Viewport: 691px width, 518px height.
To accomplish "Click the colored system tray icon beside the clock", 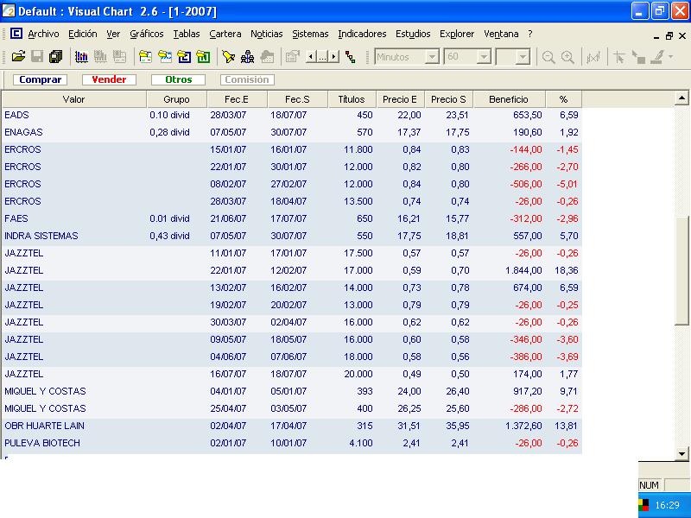I will click(643, 505).
